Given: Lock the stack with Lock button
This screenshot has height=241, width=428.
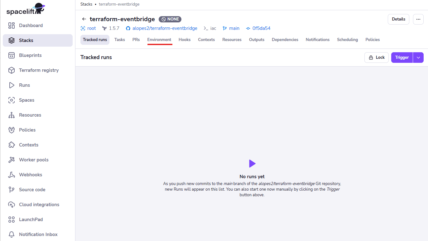Looking at the screenshot, I should 377,58.
